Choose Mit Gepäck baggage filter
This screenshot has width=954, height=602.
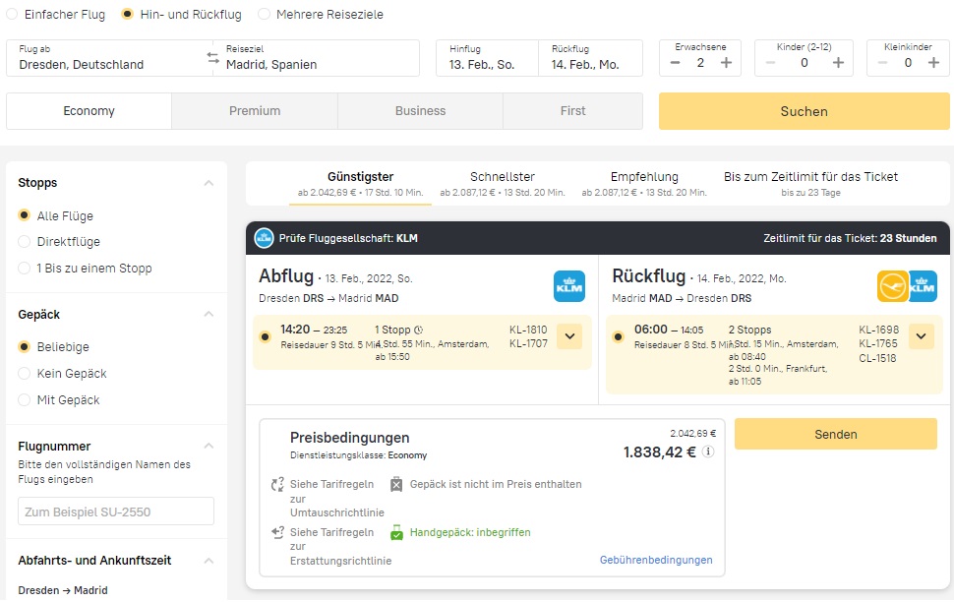25,400
